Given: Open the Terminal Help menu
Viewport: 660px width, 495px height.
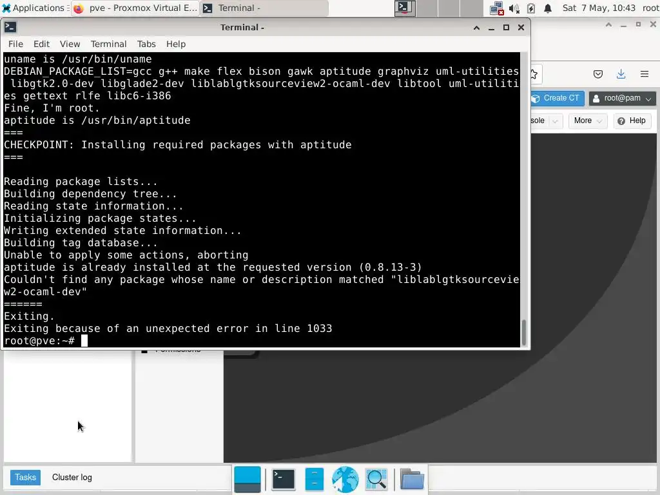Looking at the screenshot, I should click(175, 44).
